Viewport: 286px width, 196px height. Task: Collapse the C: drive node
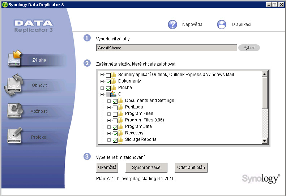tap(102, 94)
